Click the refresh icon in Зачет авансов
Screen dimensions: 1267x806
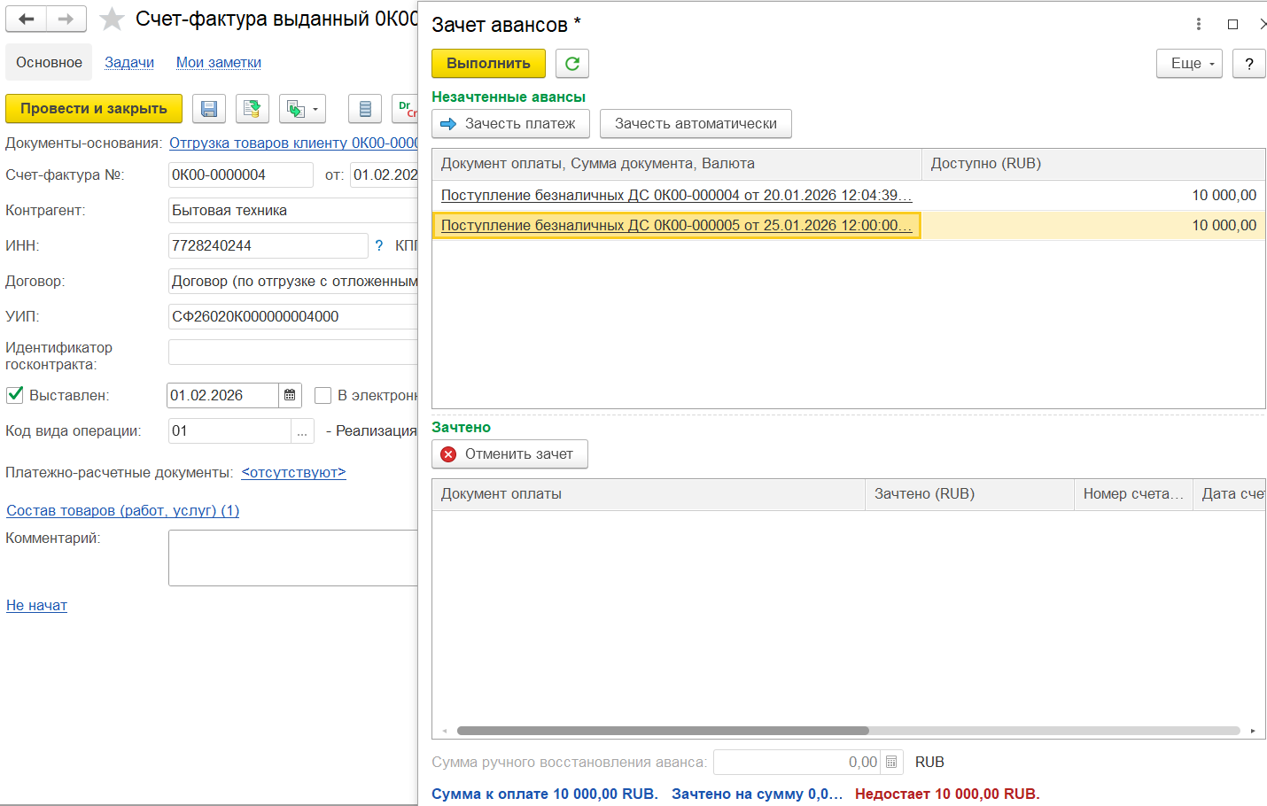click(572, 63)
